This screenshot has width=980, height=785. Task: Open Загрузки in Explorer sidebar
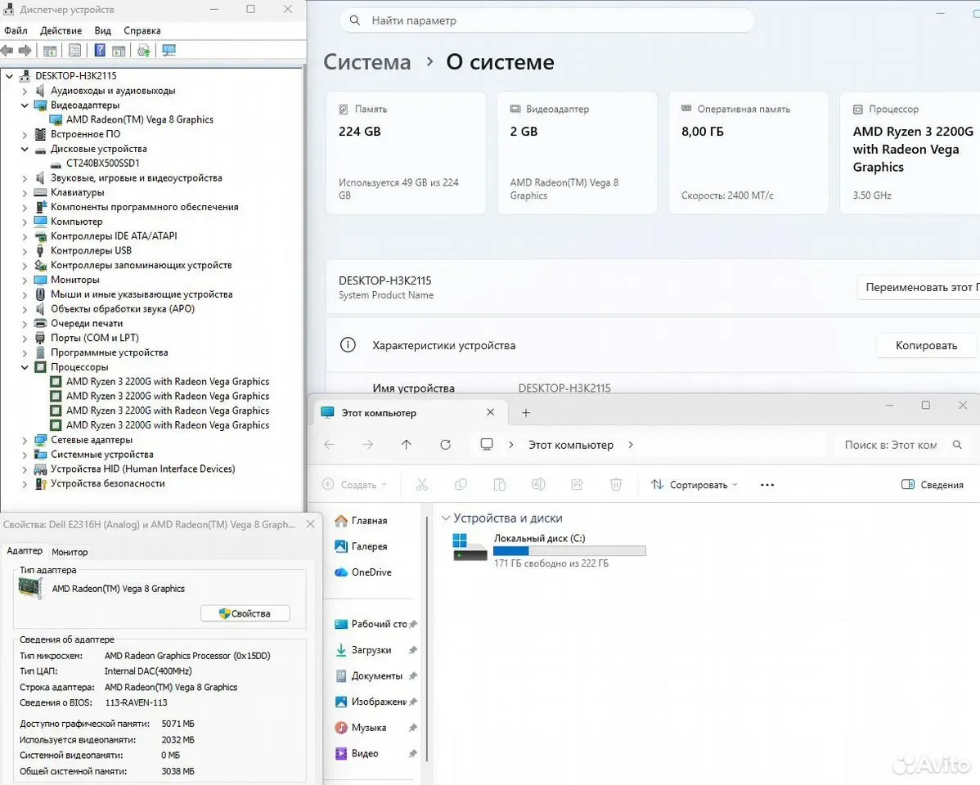pos(363,650)
